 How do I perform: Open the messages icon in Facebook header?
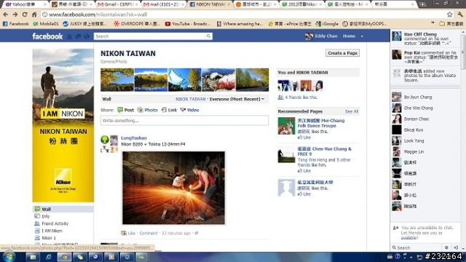(78, 36)
